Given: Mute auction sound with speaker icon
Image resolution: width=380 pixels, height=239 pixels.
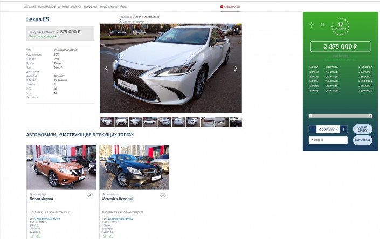Looking at the screenshot, I should tap(322, 24).
